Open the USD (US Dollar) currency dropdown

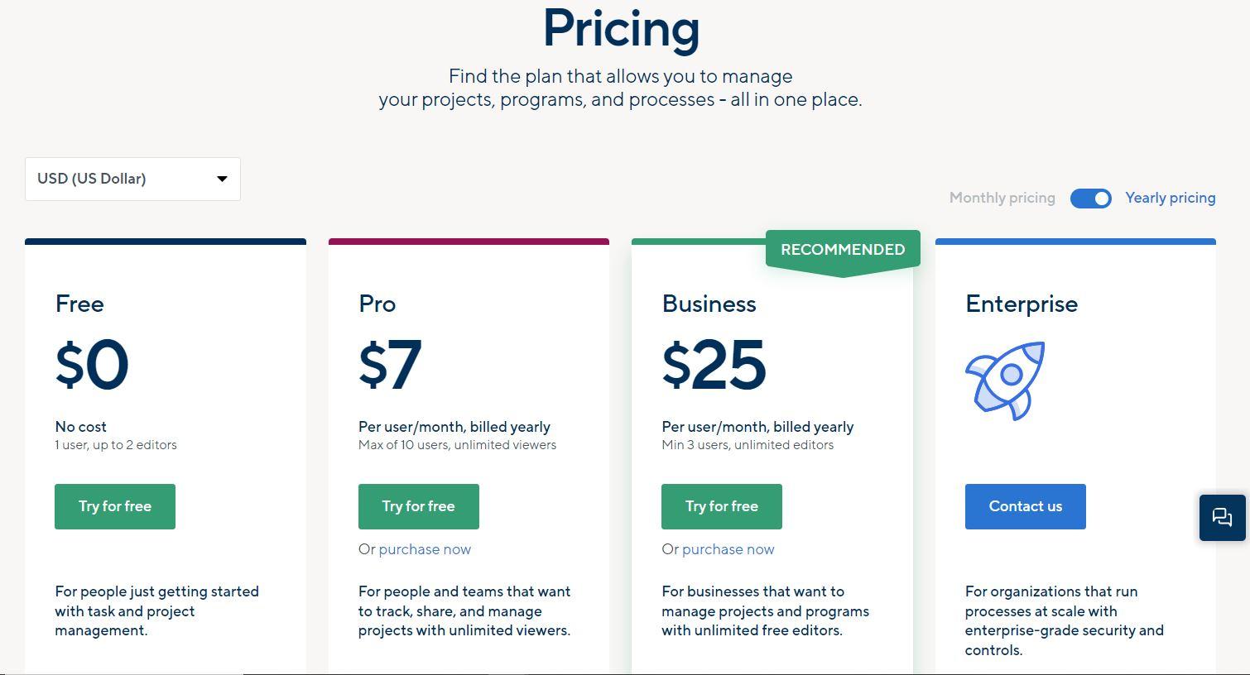click(132, 179)
